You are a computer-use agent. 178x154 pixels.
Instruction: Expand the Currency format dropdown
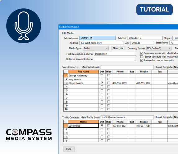click(159, 48)
